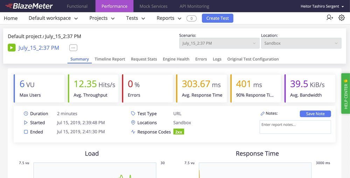Switch to the Functional tab
The height and width of the screenshot is (178, 350).
[x=77, y=6]
